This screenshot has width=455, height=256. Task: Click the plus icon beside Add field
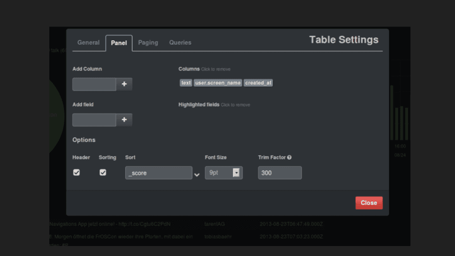click(x=124, y=120)
